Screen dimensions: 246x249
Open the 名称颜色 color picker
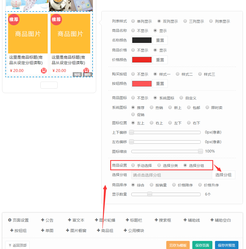click(x=142, y=40)
